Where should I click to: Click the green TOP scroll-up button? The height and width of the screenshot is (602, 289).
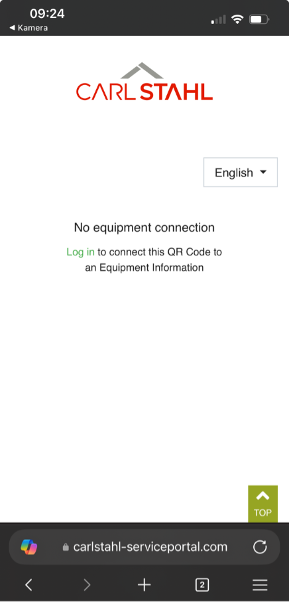pyautogui.click(x=262, y=504)
